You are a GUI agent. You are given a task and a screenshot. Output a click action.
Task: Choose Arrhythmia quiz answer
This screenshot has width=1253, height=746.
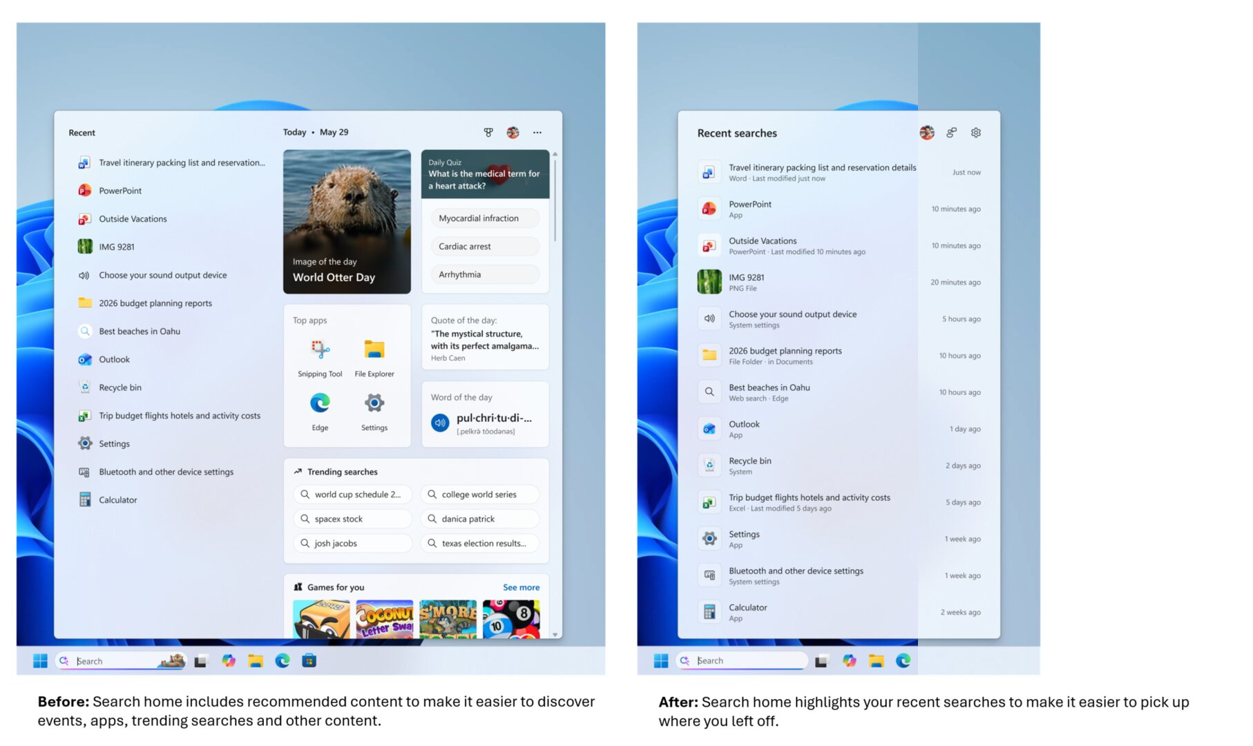[x=485, y=274]
